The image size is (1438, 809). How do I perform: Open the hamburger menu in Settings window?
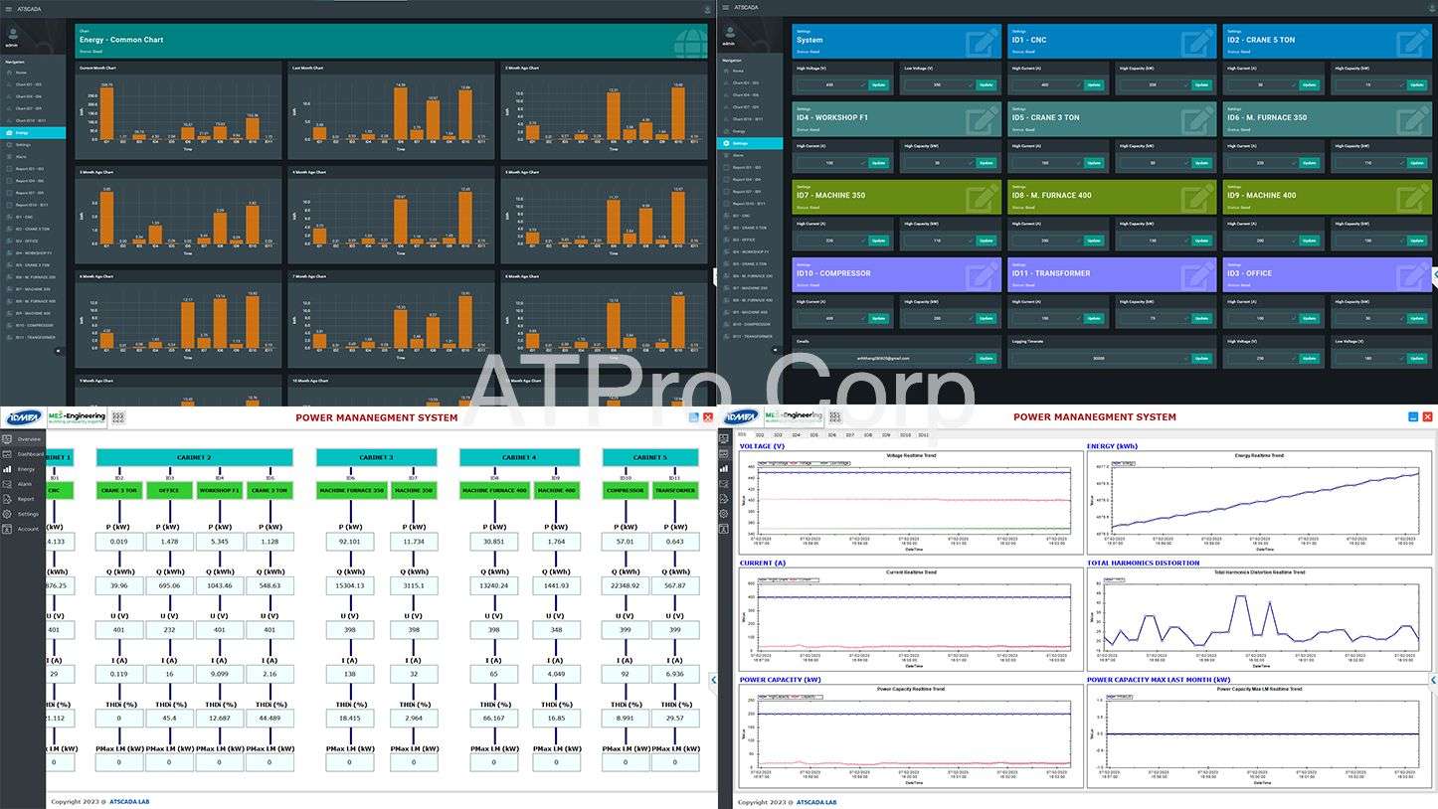(x=726, y=8)
